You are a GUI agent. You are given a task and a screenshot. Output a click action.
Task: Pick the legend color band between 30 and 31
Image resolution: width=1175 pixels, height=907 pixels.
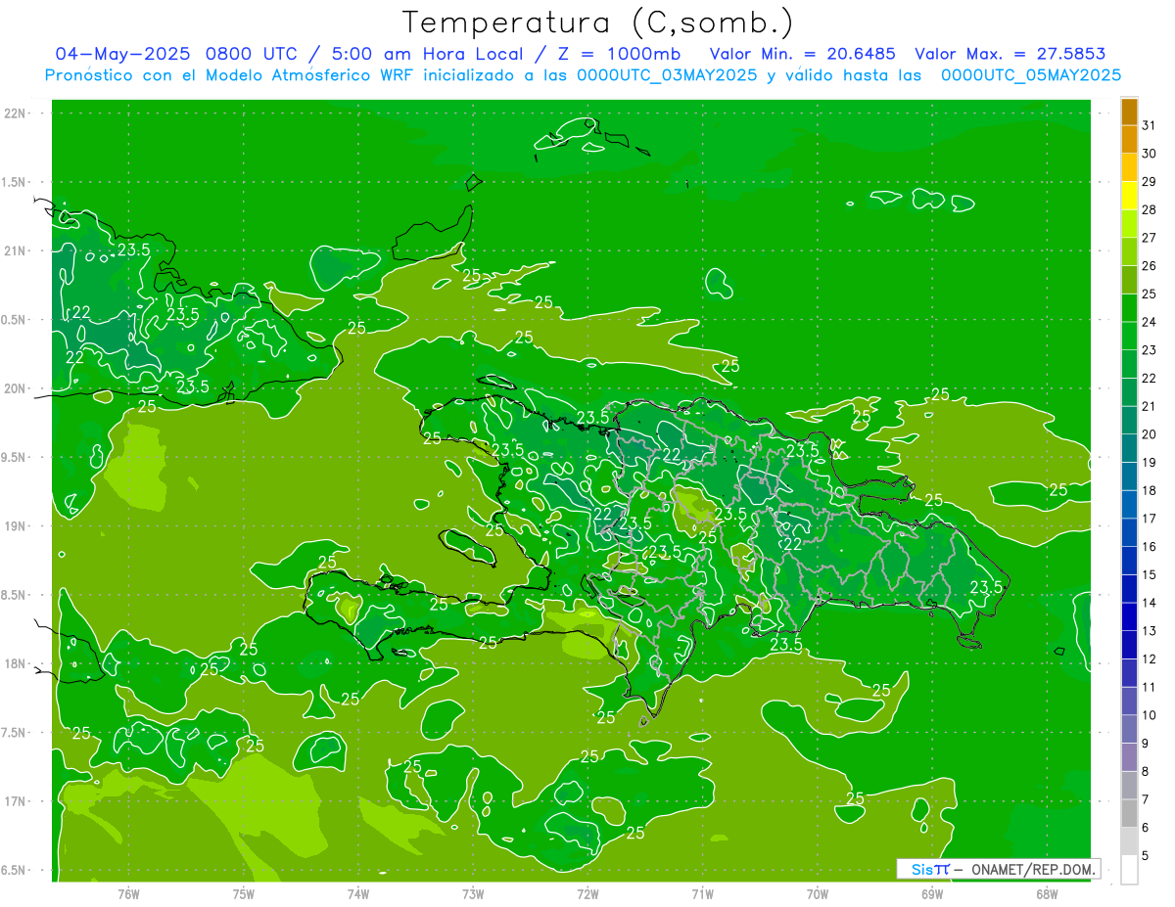(x=1129, y=140)
